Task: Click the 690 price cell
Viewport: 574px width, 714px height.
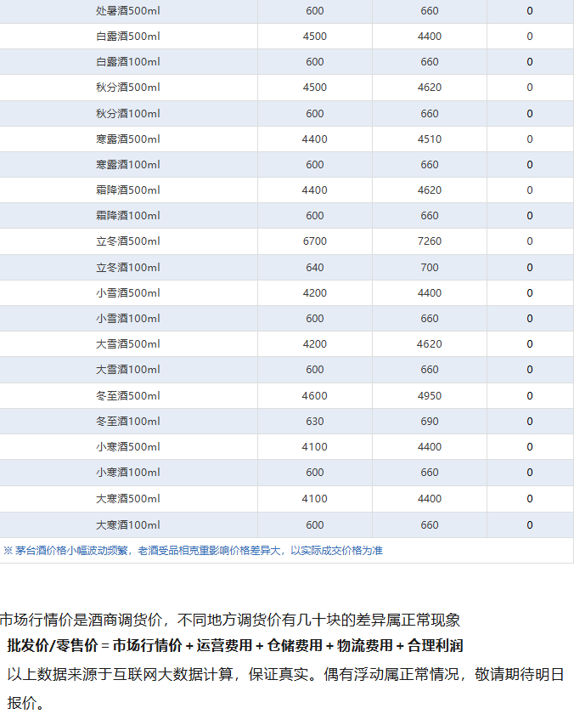Action: 430,421
